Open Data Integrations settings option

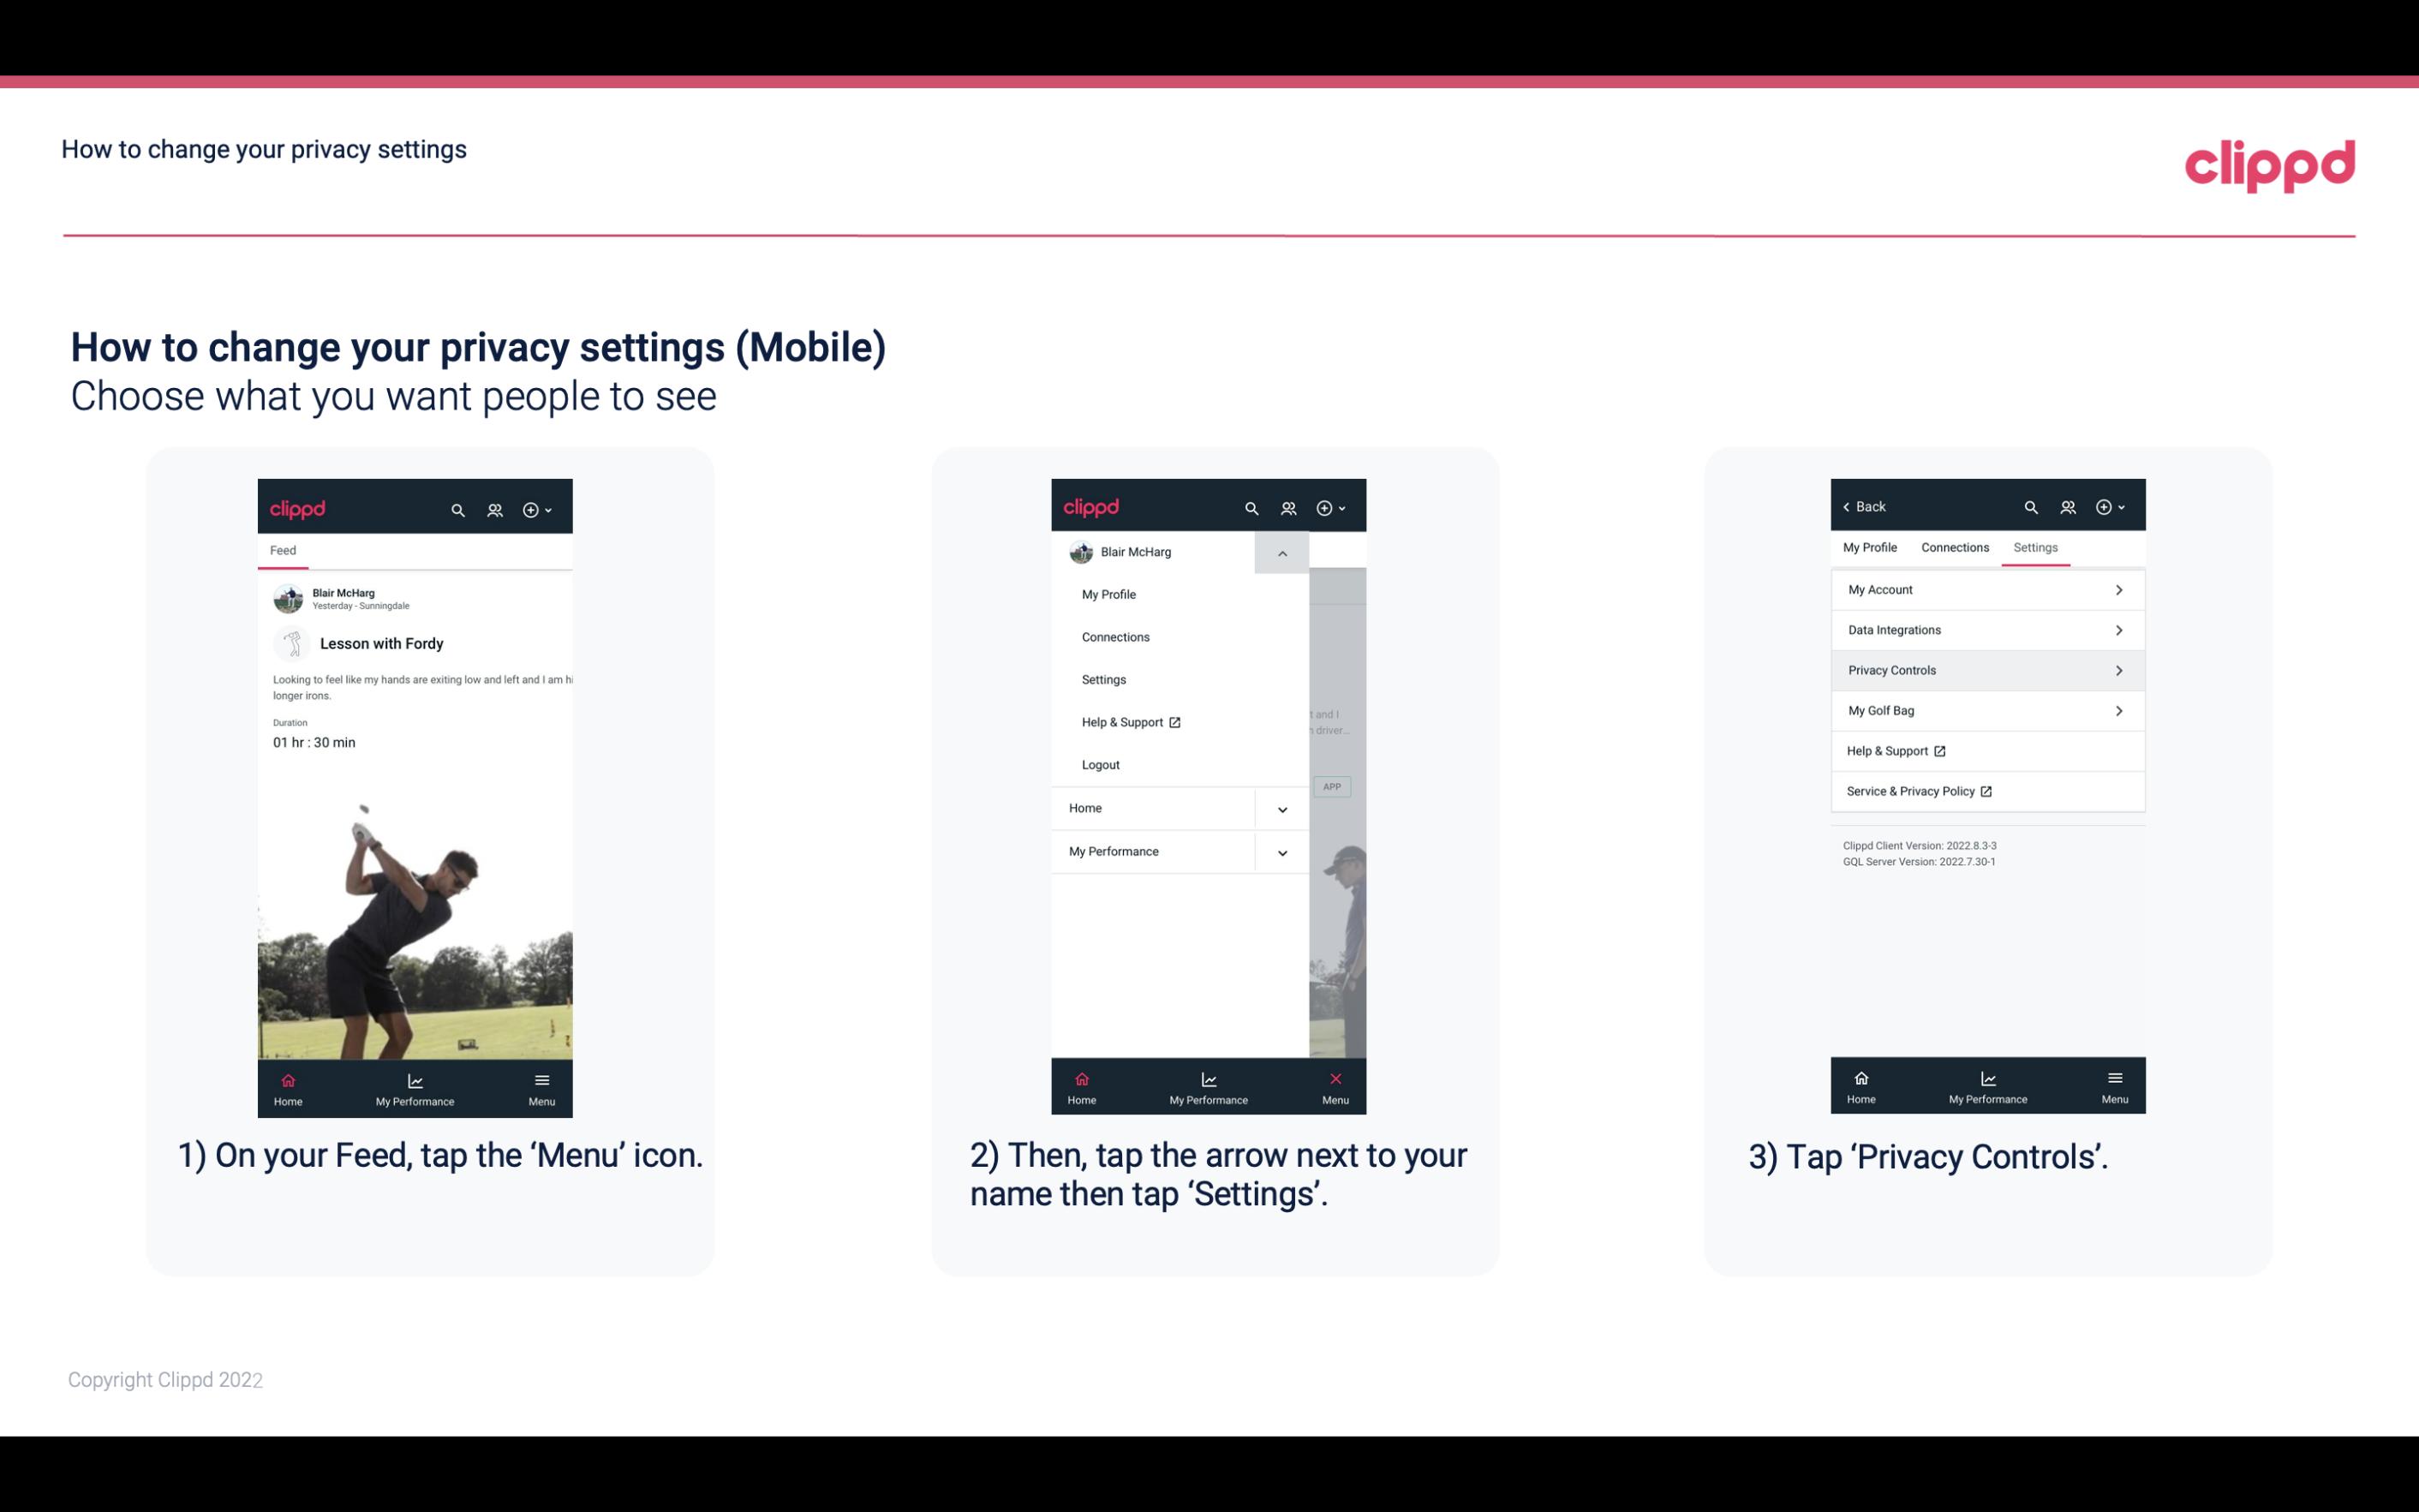(1986, 629)
